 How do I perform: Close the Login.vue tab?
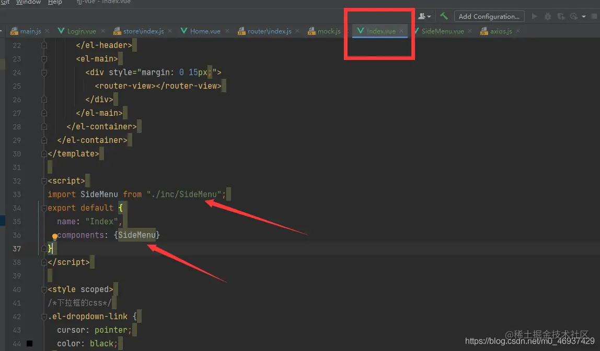point(103,31)
